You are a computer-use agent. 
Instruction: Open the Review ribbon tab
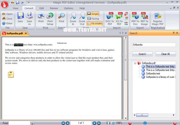[54, 8]
